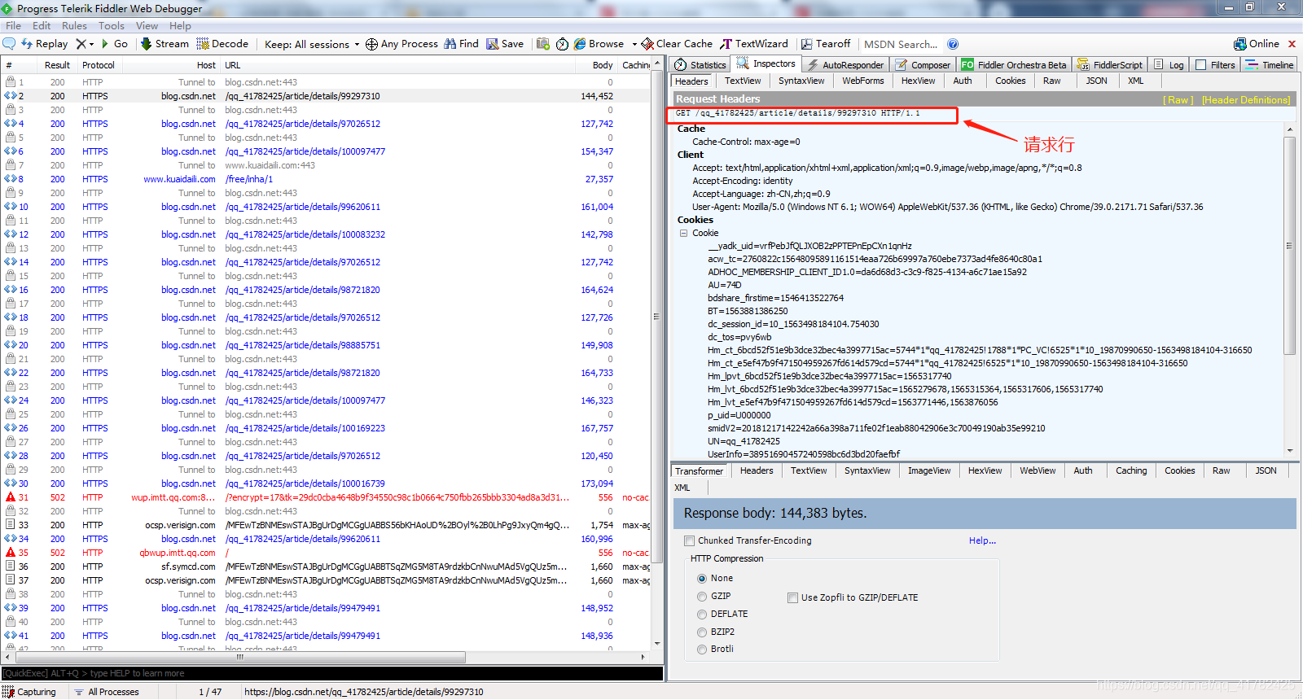The image size is (1303, 700).
Task: Open Fiddler Orchestra Beta tab
Action: (1014, 65)
